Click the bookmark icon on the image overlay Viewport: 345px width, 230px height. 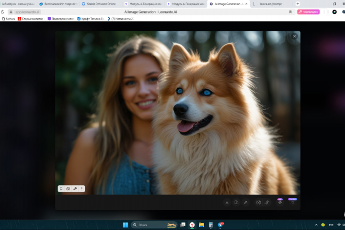[61, 189]
